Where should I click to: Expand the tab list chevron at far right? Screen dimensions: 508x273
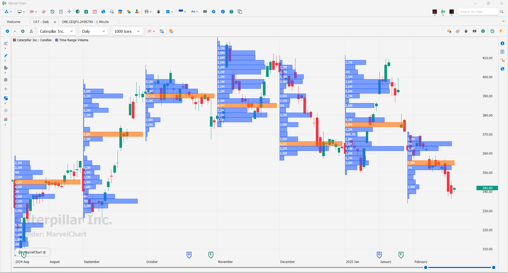point(503,21)
